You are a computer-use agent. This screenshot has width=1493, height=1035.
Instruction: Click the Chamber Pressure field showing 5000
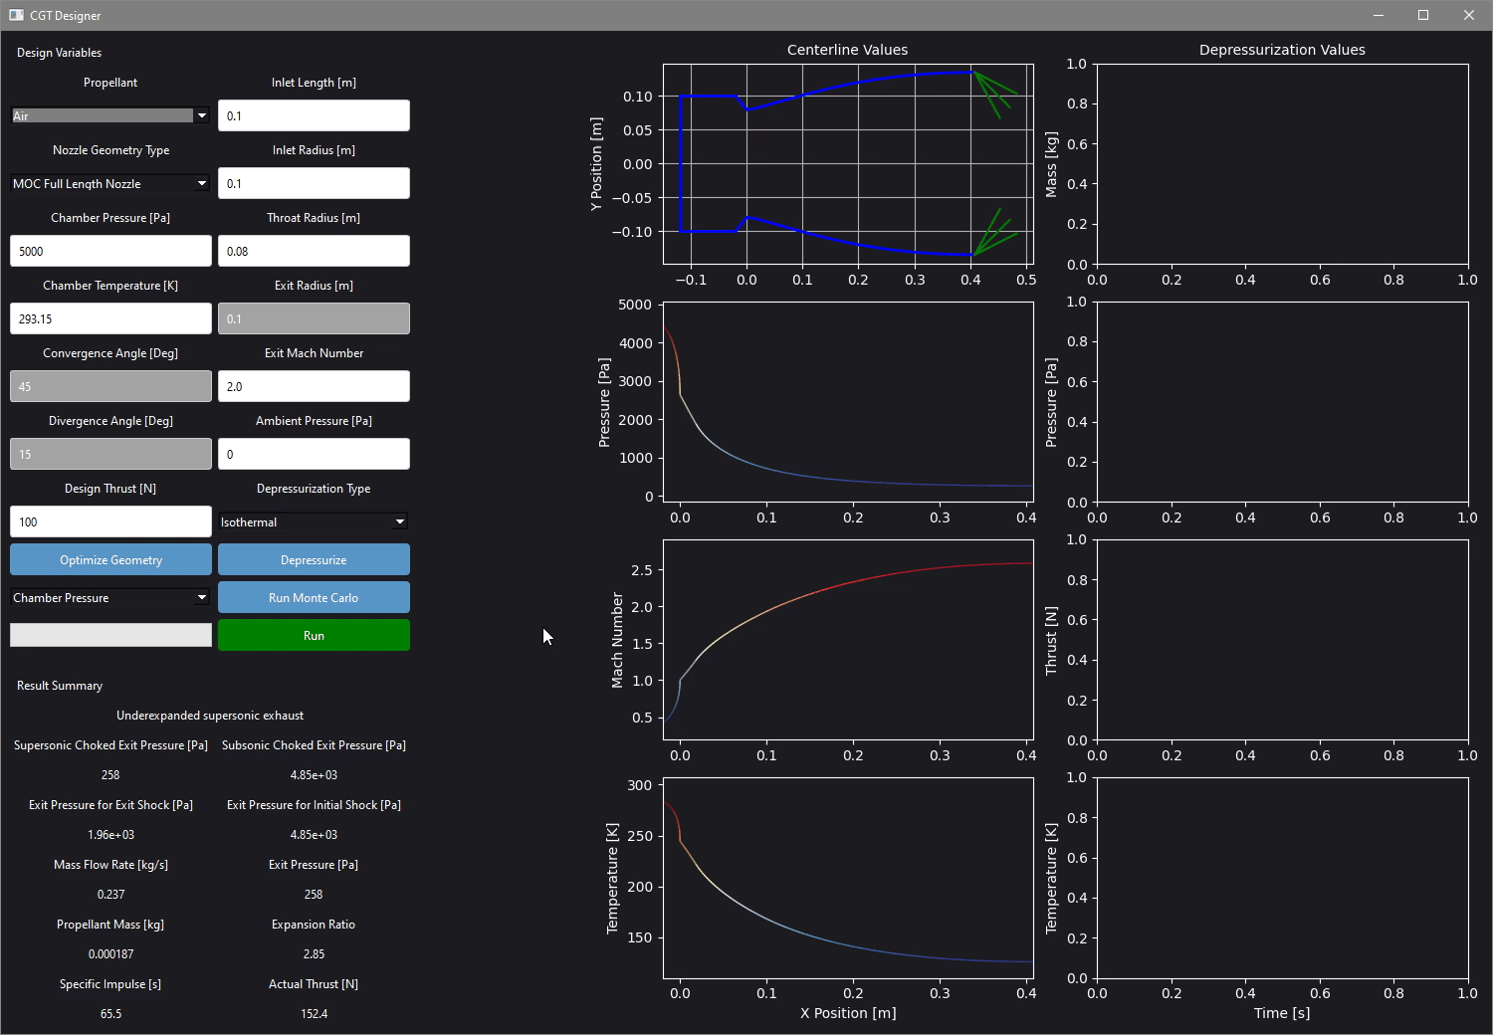110,251
